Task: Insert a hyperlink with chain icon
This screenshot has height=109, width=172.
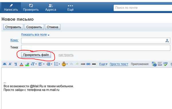Action: coord(88,64)
